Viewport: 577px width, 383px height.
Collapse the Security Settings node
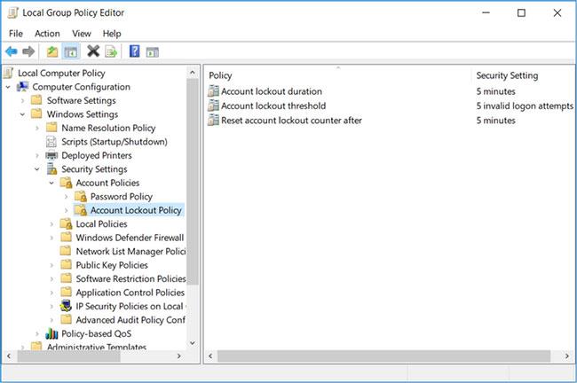point(37,169)
